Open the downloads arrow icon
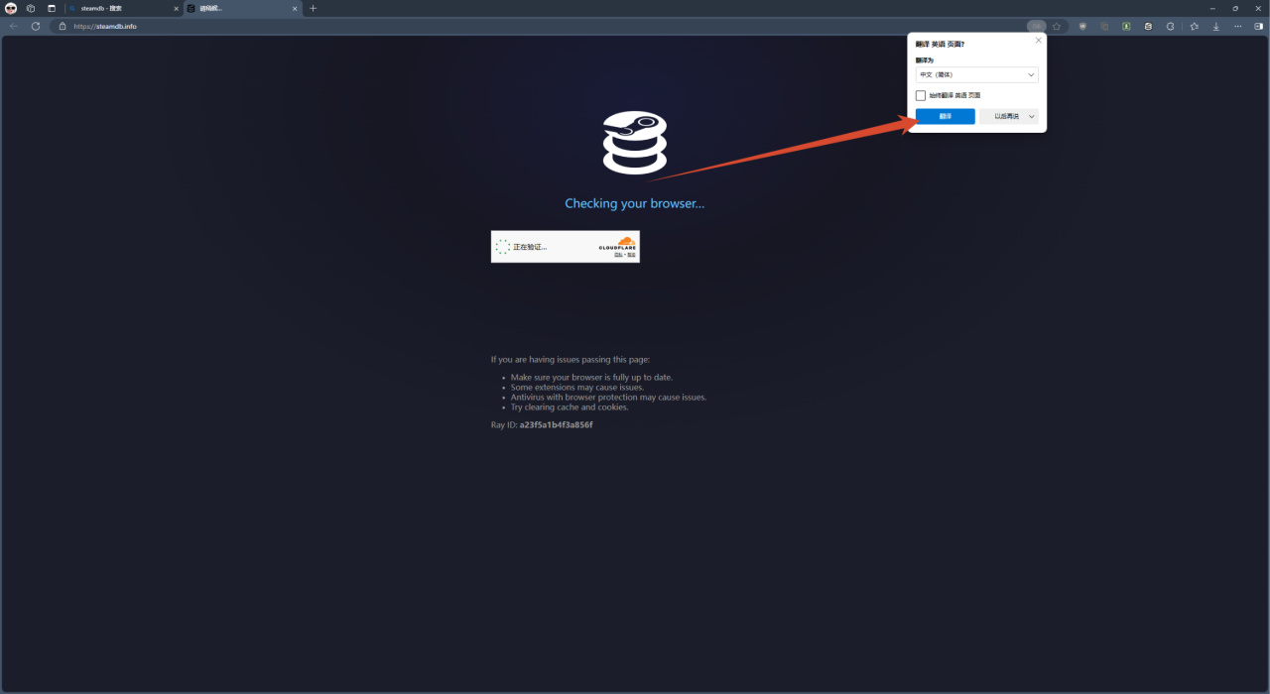1270x694 pixels. coord(1216,26)
